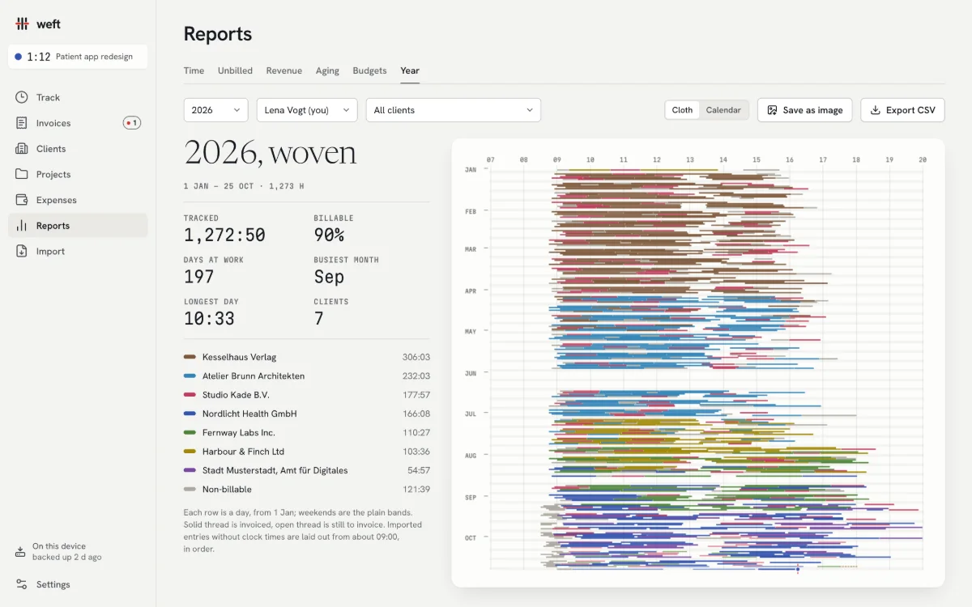972x607 pixels.
Task: Switch to the Time tab
Action: click(194, 70)
